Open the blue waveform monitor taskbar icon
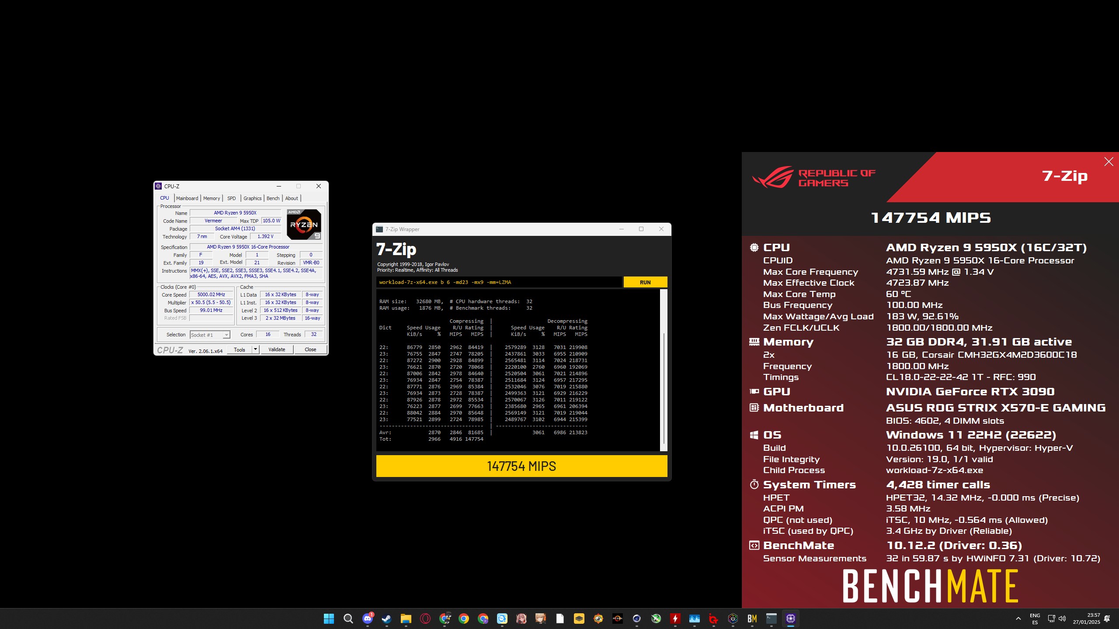 [x=694, y=619]
